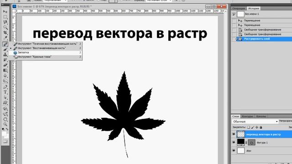292x164 pixels.
Task: Select the Lasso tool
Action: 5,22
